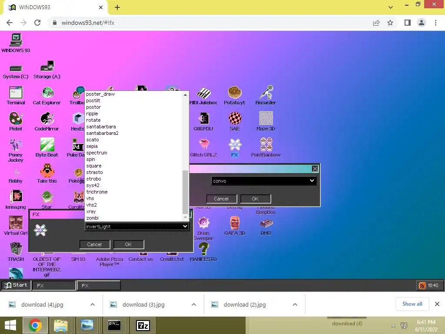Launch SAE checkered ball icon

coord(235,118)
